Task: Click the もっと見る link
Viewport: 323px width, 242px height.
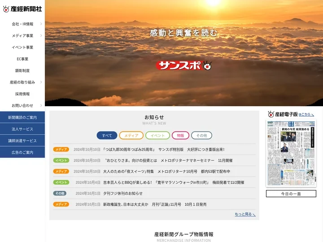Action: 245,214
